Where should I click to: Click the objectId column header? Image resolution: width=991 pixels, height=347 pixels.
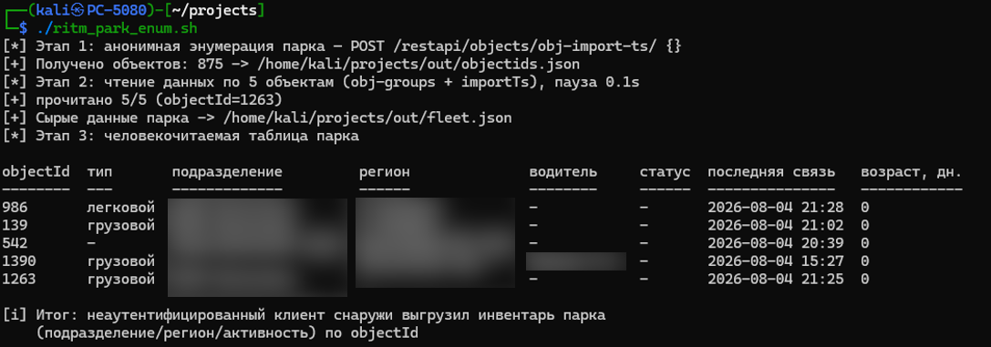36,171
